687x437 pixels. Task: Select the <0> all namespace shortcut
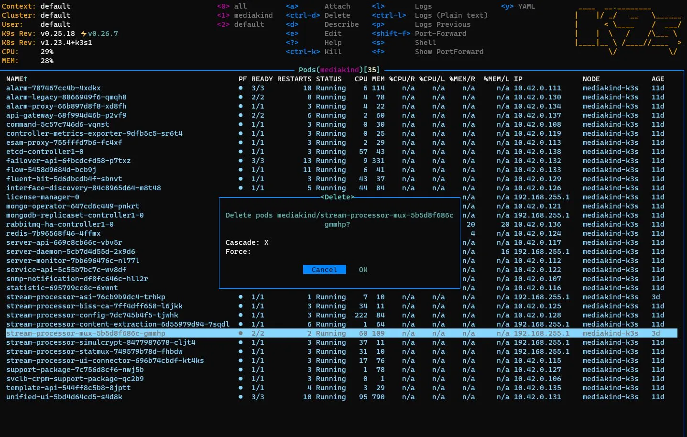click(x=232, y=6)
